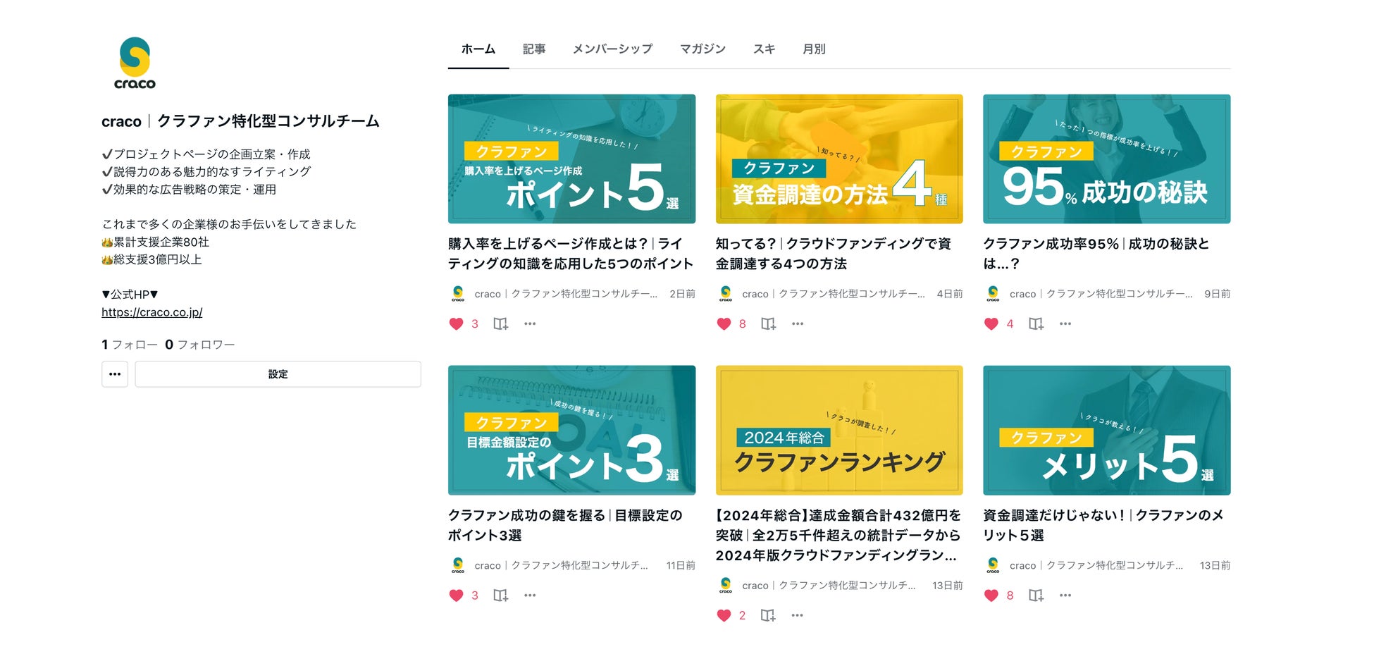The image size is (1374, 654).
Task: Click profile name craco|クラファン特化型コンサルチーム
Action: tap(240, 121)
